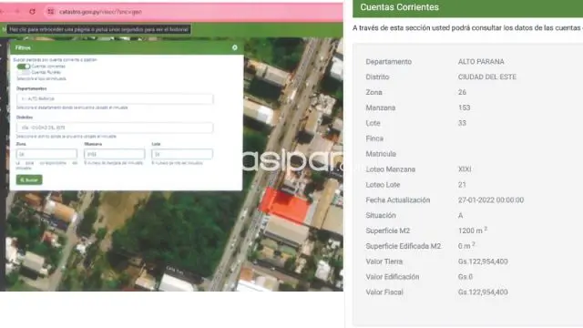
Task: Toggle the Cuentas corrientes switch
Action: 24,67
